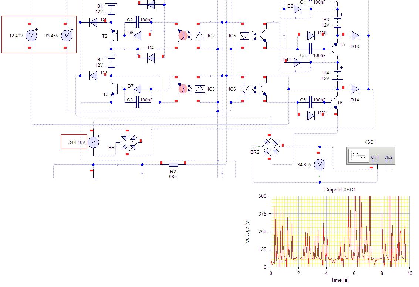Click the XSC1 oscilloscope instrument icon
Image resolution: width=419 pixels, height=287 pixels.
(371, 156)
